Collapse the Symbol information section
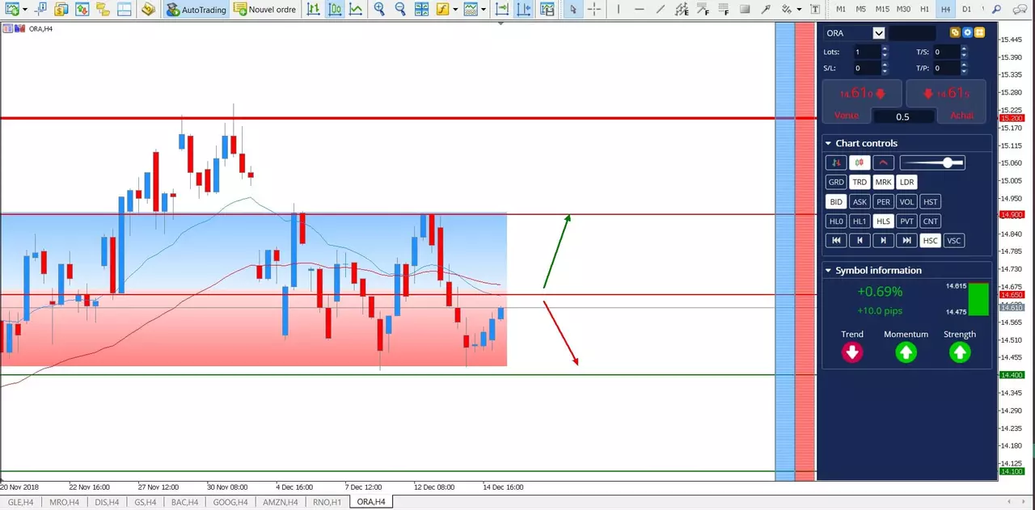The height and width of the screenshot is (510, 1035). [x=828, y=271]
